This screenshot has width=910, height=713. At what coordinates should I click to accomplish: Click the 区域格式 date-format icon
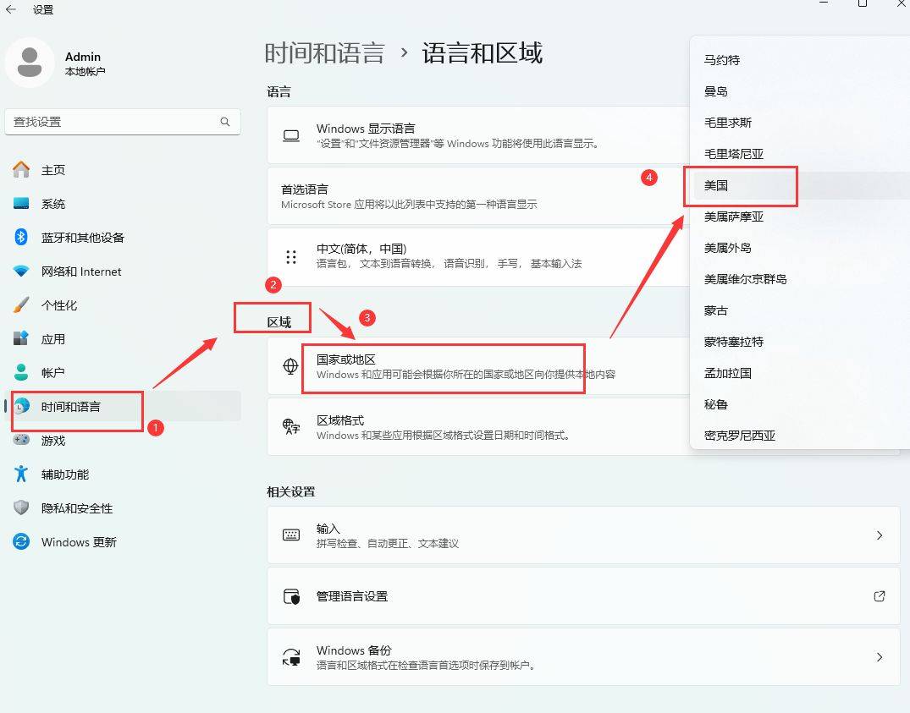tap(291, 426)
